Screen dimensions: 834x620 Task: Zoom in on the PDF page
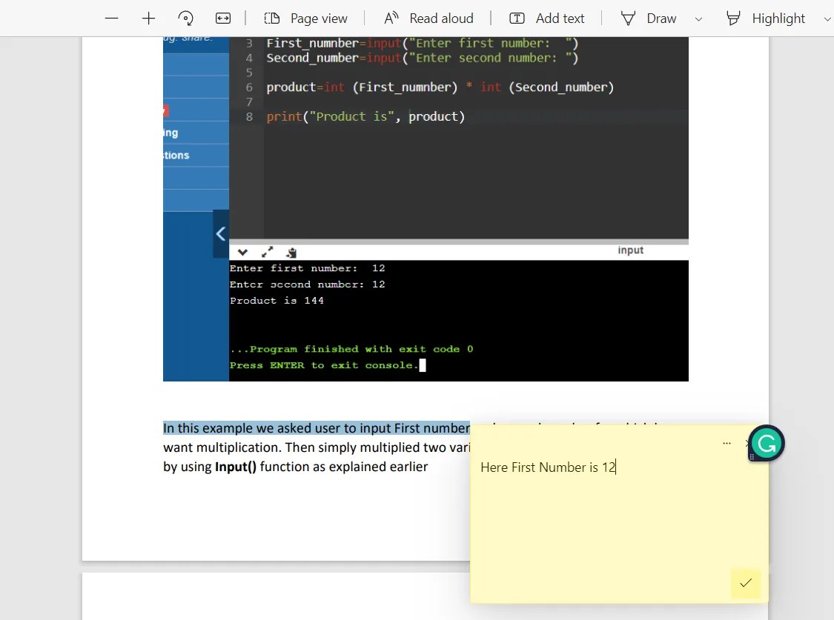click(148, 18)
